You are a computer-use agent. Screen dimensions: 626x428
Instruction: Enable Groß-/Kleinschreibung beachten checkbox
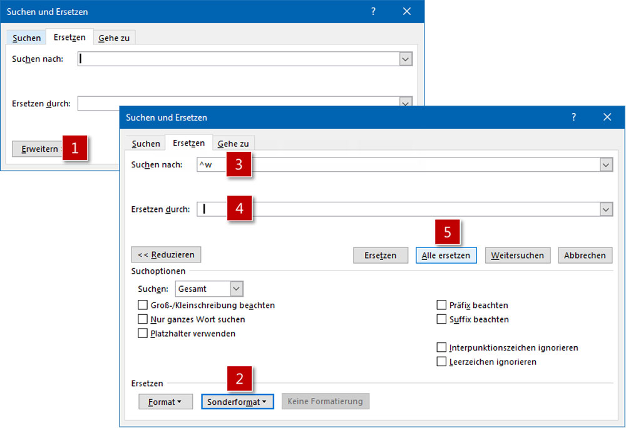click(x=143, y=306)
